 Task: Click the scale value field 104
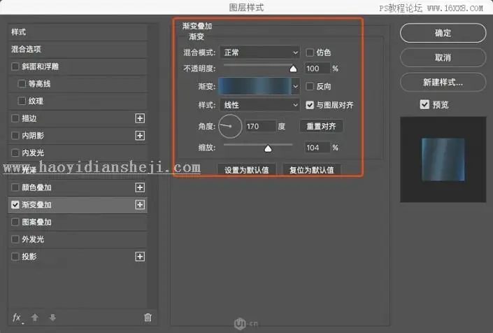pyautogui.click(x=317, y=148)
